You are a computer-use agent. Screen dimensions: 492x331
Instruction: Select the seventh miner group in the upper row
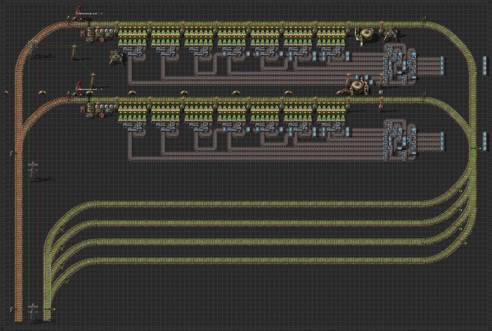click(331, 37)
